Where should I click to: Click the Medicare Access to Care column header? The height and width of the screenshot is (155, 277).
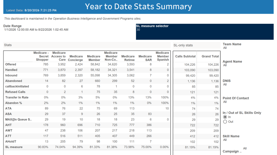[59, 56]
